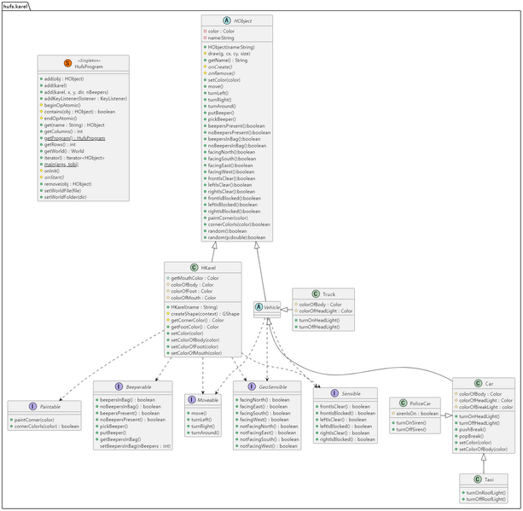
Task: Click 'getCornerColor() : Color' method
Action: click(197, 320)
